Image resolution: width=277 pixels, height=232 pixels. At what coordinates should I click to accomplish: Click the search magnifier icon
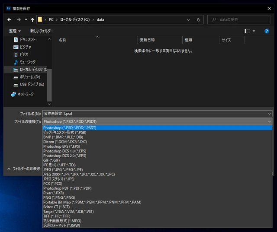pyautogui.click(x=214, y=19)
